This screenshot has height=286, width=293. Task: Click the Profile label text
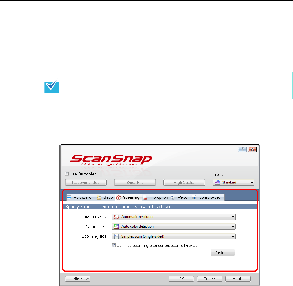[x=218, y=174]
